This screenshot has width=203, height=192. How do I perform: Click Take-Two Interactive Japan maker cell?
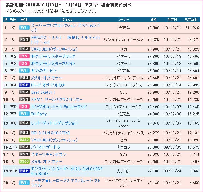[124, 123]
